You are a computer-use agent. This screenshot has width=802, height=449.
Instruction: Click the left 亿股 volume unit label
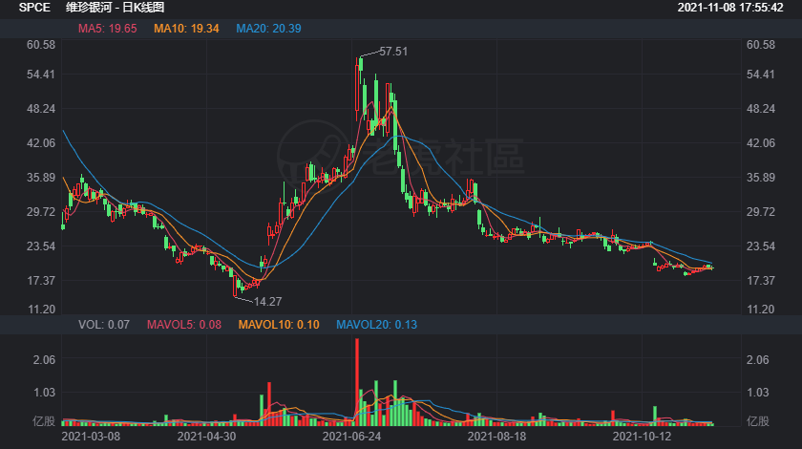click(x=44, y=421)
